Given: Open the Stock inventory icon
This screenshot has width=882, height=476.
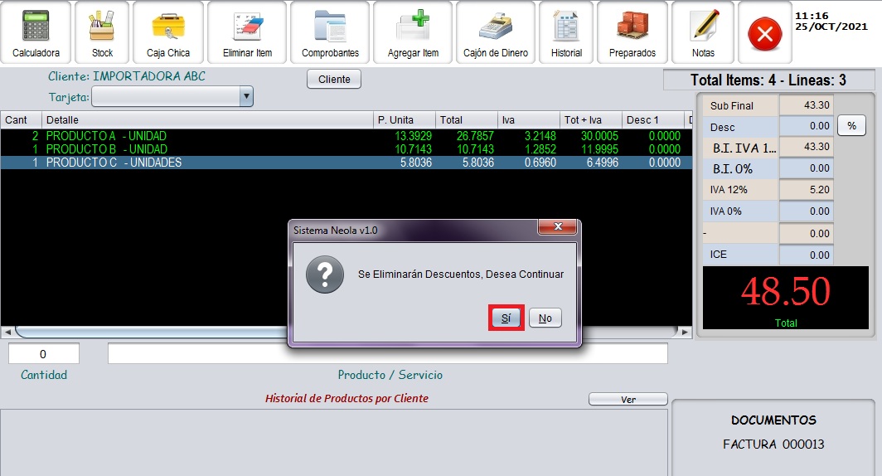Looking at the screenshot, I should (102, 32).
